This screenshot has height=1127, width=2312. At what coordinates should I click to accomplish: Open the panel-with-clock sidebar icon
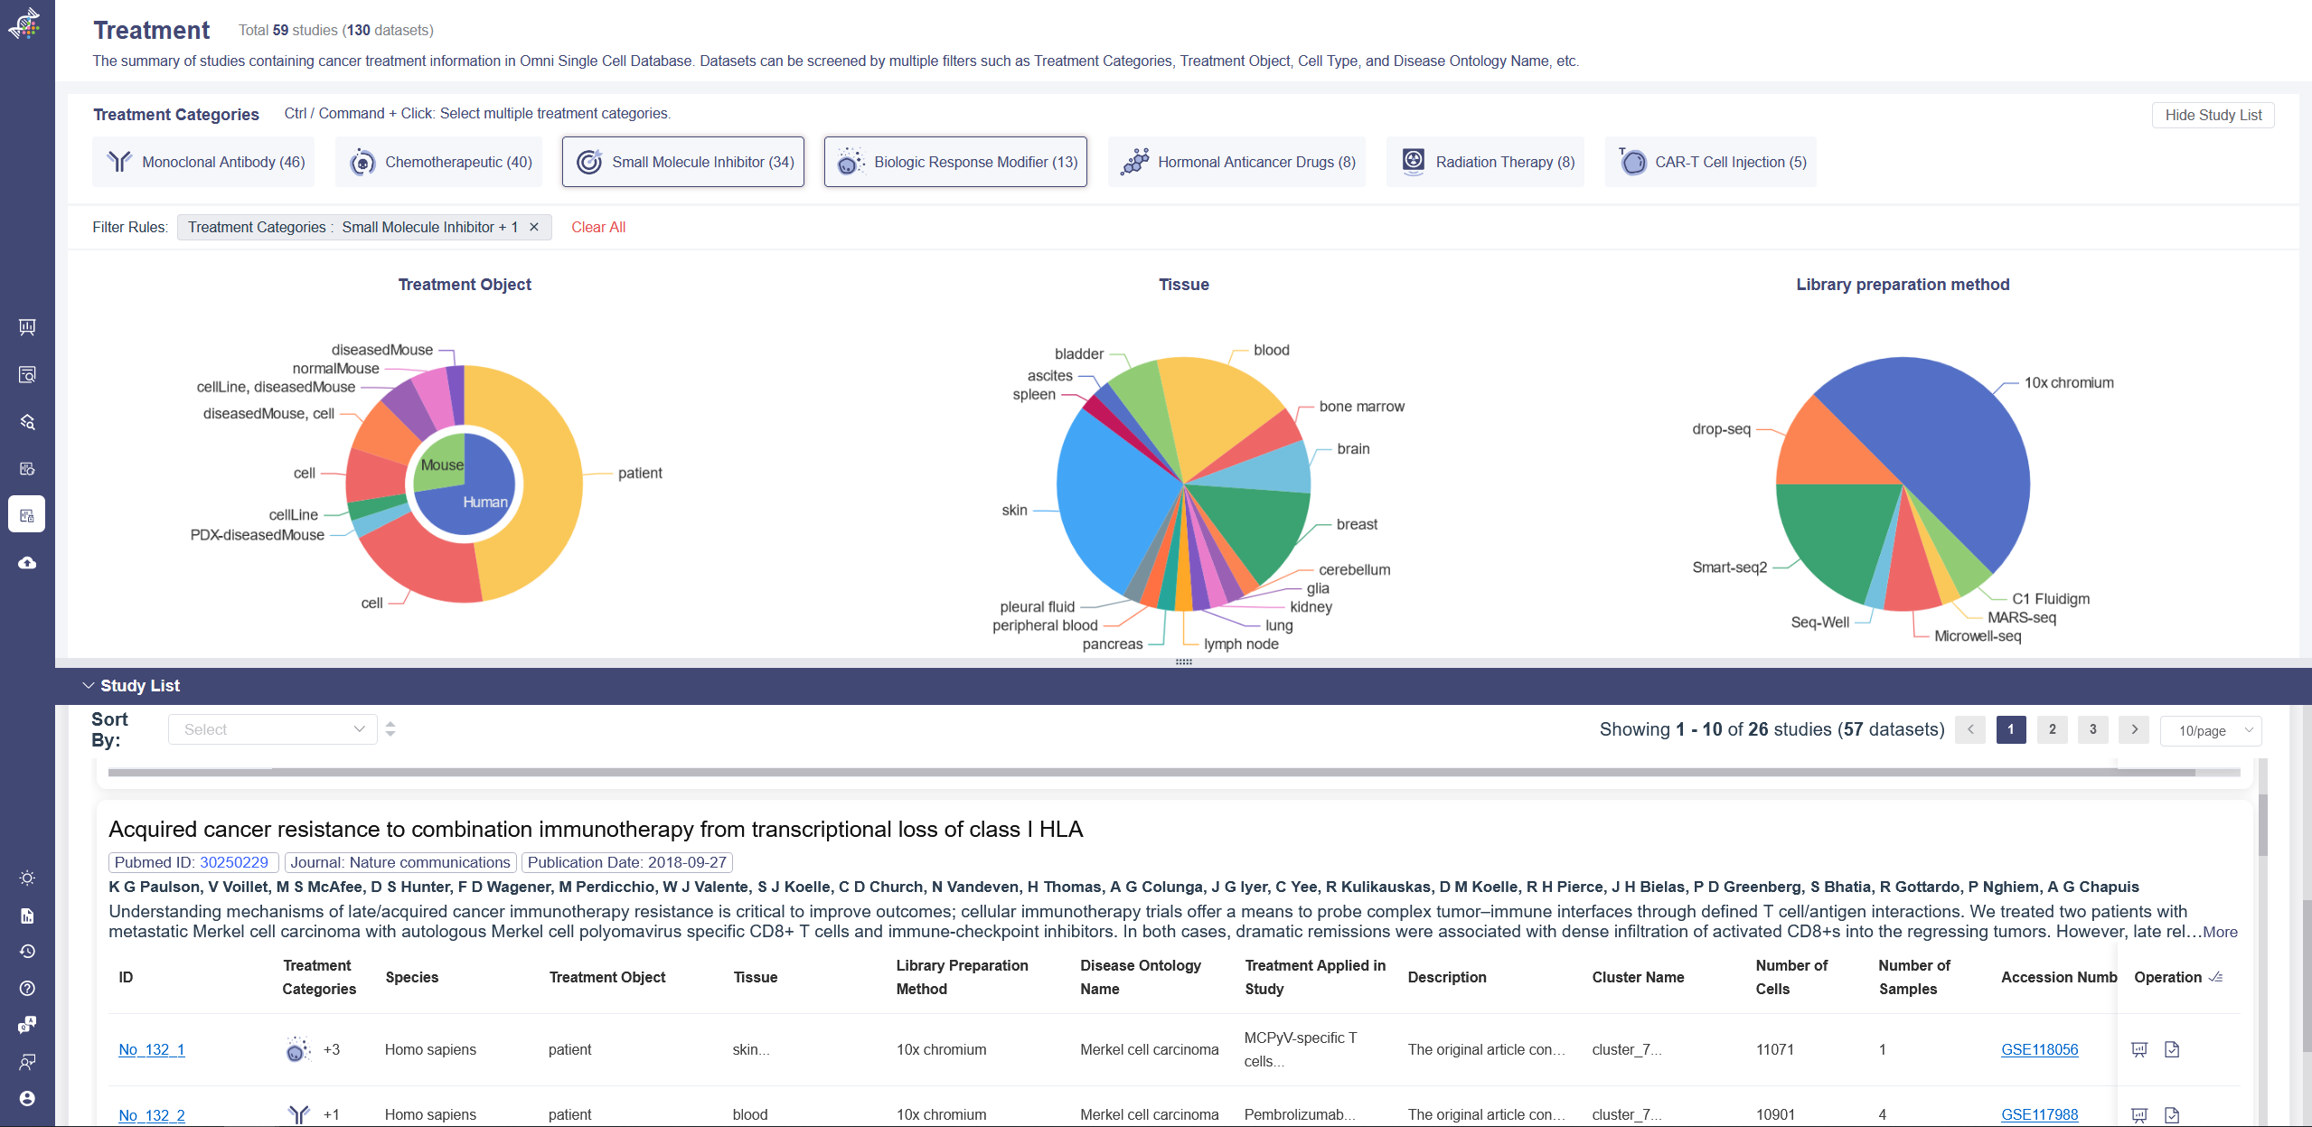tap(27, 468)
